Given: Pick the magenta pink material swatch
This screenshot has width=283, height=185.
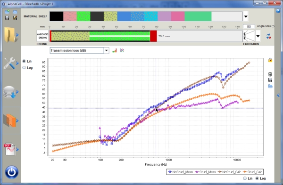Looking at the screenshot, I should pyautogui.click(x=178, y=16).
